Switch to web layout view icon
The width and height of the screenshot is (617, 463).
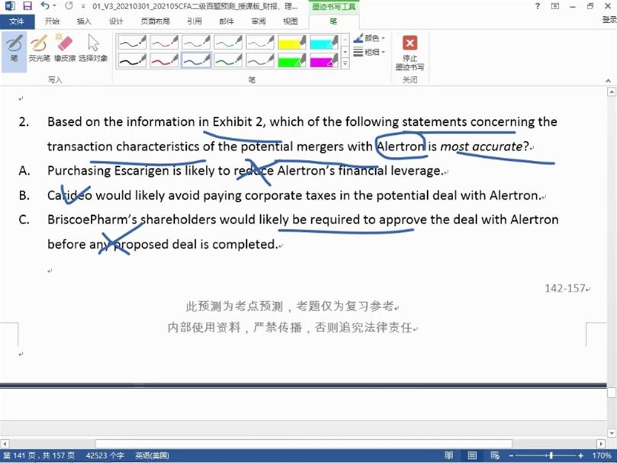coord(495,455)
